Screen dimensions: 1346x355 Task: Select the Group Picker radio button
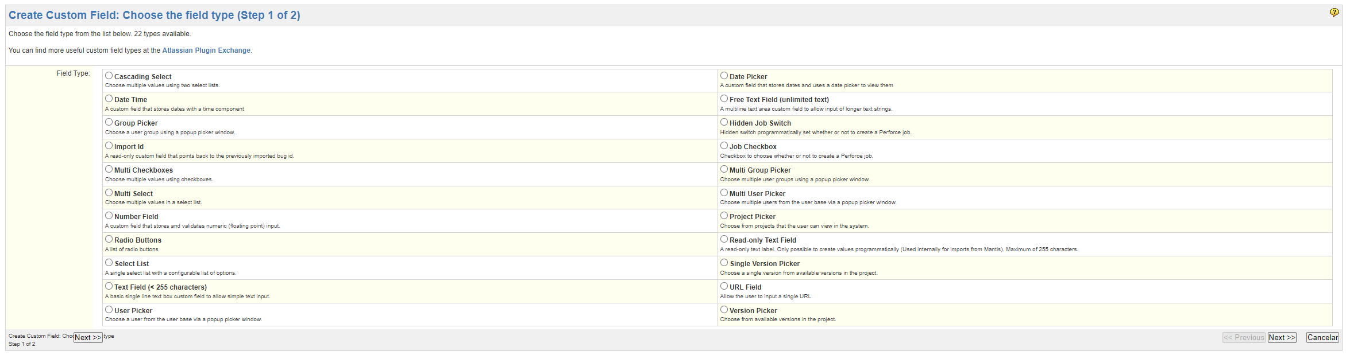point(109,122)
